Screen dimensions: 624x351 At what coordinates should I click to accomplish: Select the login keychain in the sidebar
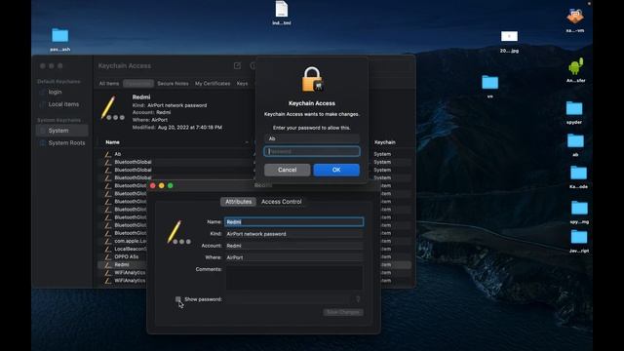[55, 92]
